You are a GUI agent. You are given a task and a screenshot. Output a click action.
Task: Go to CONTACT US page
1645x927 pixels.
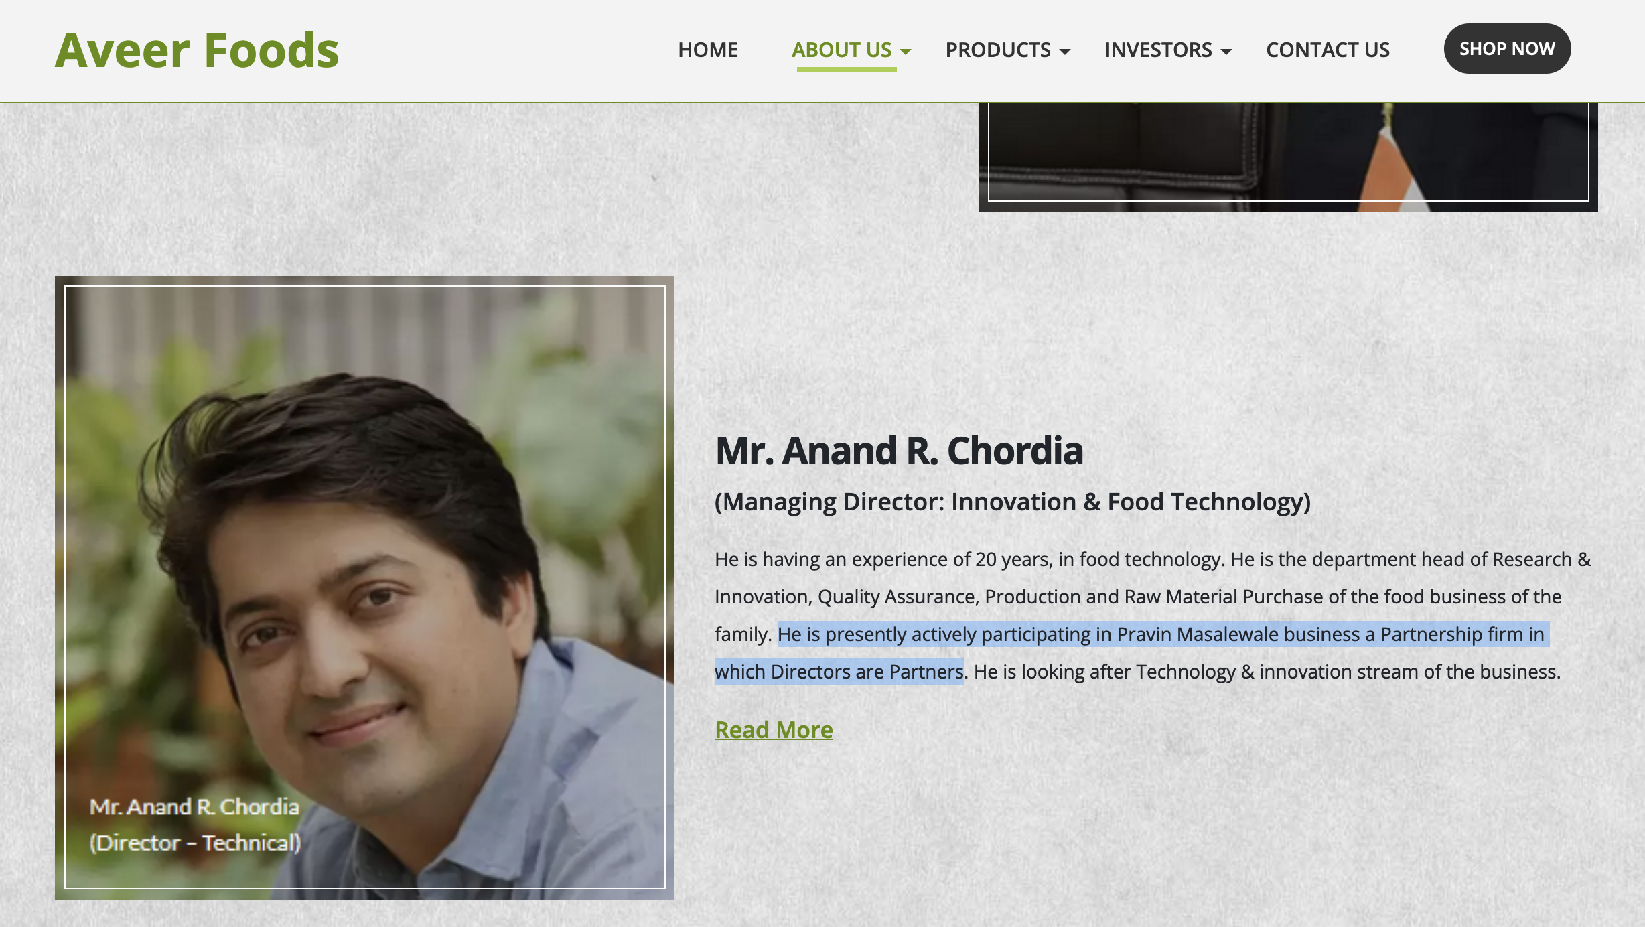pyautogui.click(x=1328, y=50)
